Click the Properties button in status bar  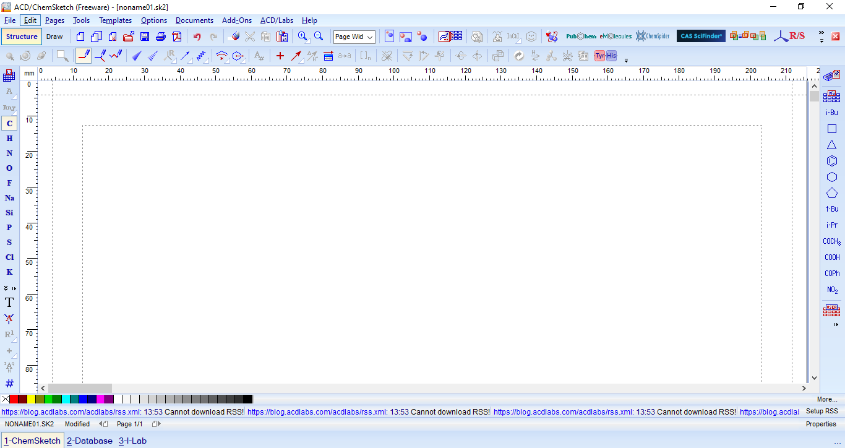coord(820,424)
